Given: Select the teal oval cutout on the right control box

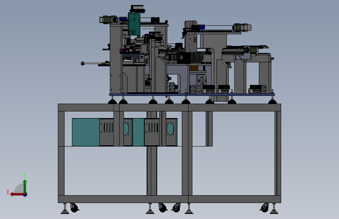Looking at the screenshot, I should [x=170, y=129].
